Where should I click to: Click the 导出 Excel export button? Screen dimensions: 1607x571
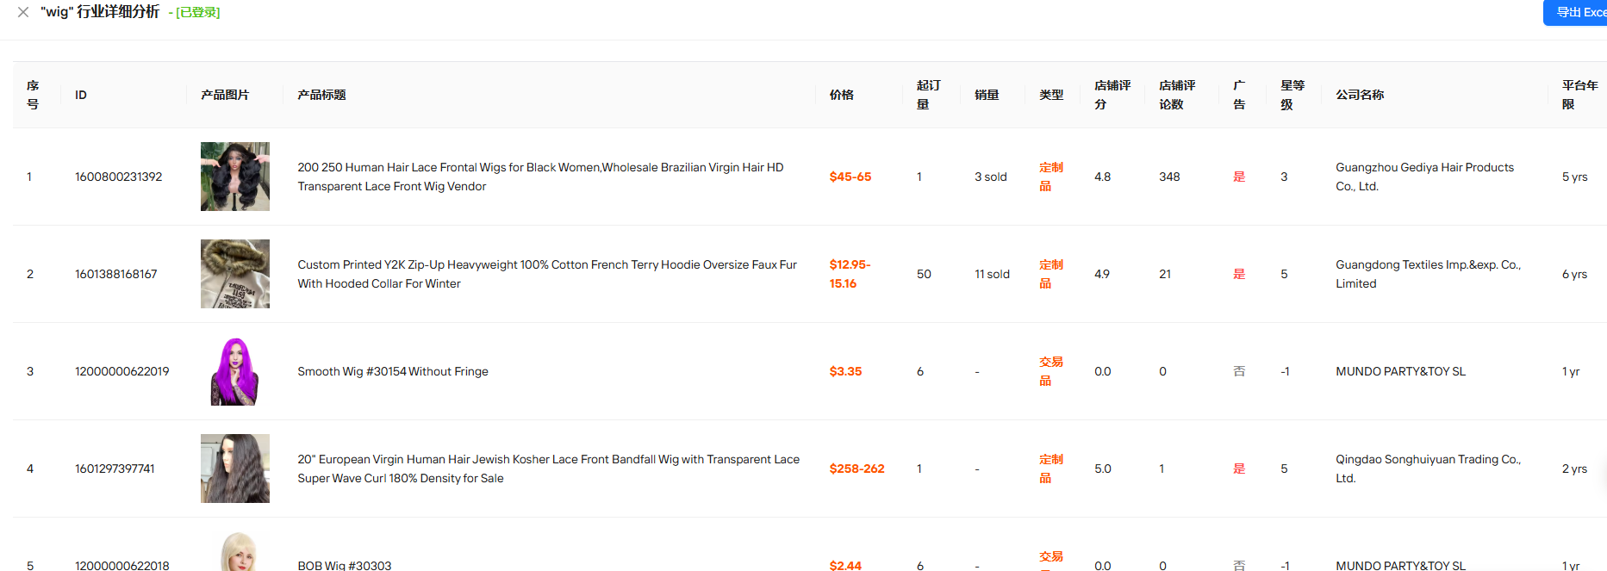[x=1577, y=12]
